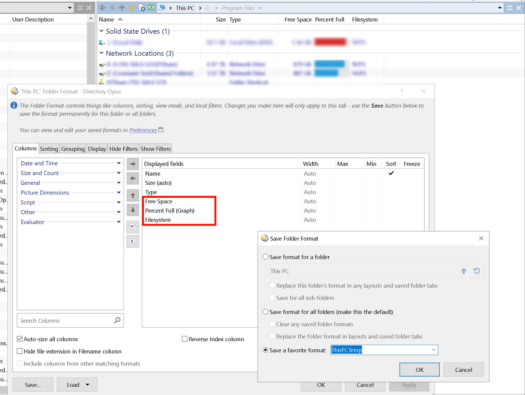
Task: Switch to the Sorting tab
Action: click(49, 149)
